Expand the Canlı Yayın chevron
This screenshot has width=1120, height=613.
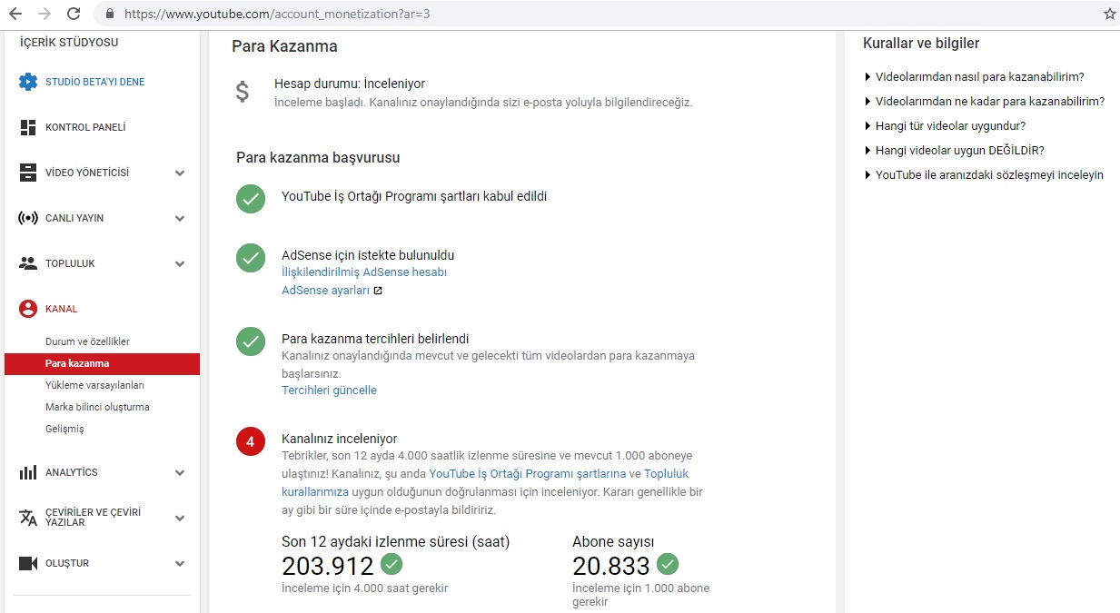coord(180,218)
